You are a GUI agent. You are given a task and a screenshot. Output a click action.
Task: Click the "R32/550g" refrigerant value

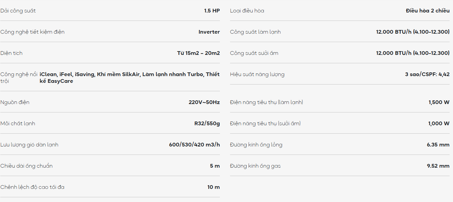point(207,124)
